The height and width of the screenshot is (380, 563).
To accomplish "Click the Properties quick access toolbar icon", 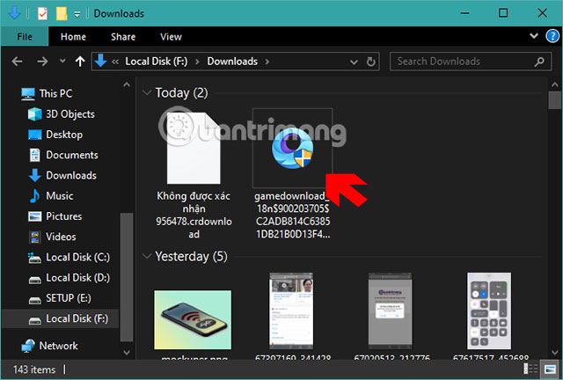I will (x=42, y=14).
